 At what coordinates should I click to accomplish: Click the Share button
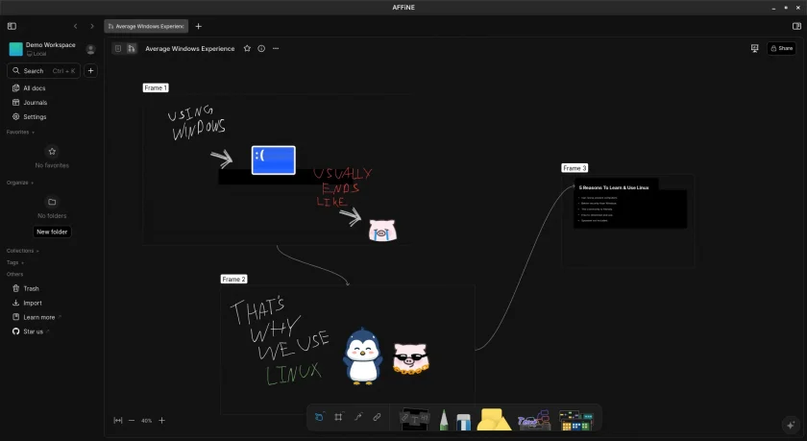tap(781, 48)
